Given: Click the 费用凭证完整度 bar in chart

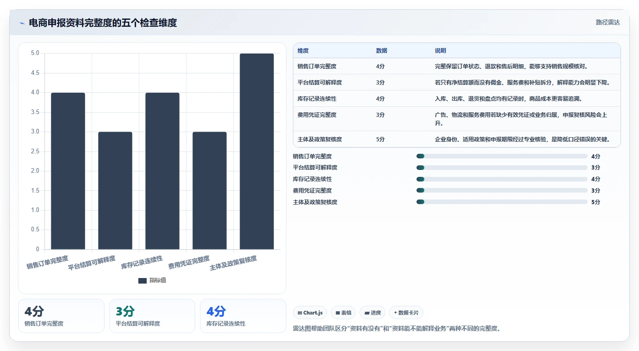Looking at the screenshot, I should click(210, 191).
